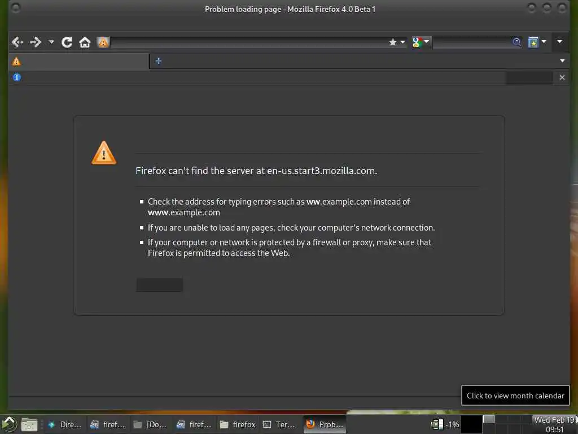Click the search magnifier icon
The width and height of the screenshot is (578, 434).
[517, 42]
